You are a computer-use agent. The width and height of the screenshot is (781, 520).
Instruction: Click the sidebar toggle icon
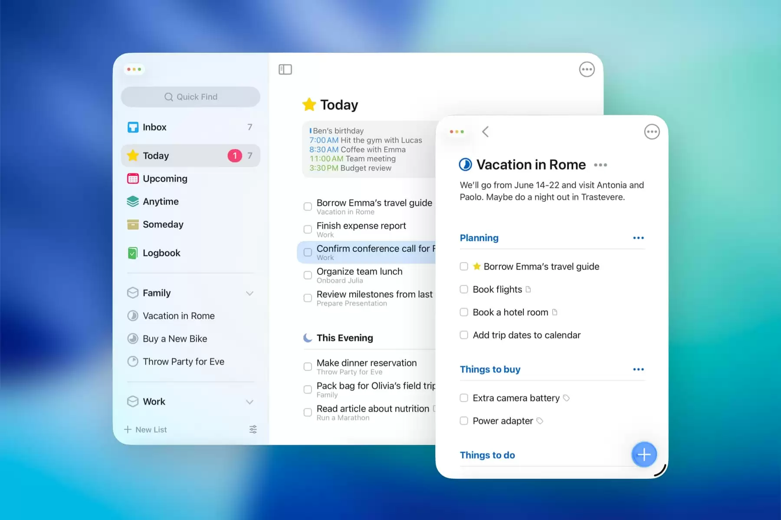click(x=285, y=69)
